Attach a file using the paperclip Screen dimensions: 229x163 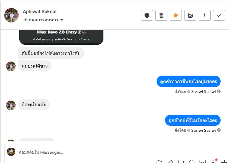tap(170, 162)
